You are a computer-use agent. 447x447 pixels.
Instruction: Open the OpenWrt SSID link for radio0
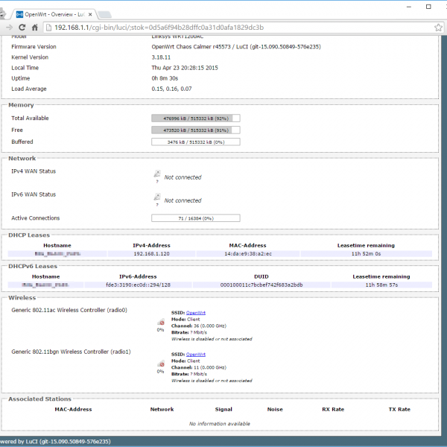tap(196, 313)
